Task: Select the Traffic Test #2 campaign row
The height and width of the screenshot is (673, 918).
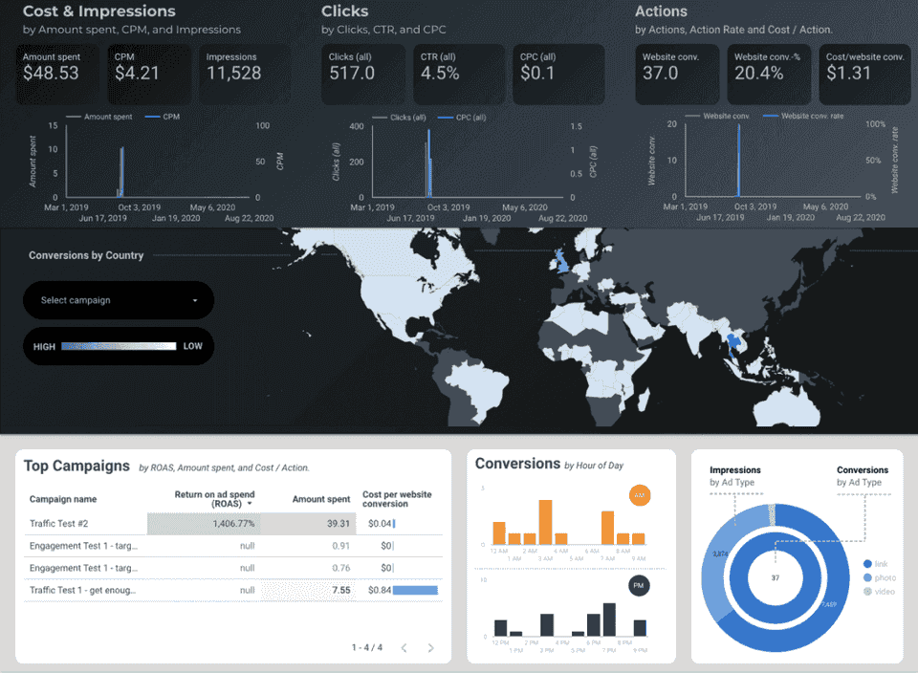Action: 233,524
